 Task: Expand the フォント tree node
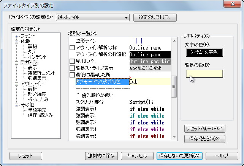(x=16, y=37)
